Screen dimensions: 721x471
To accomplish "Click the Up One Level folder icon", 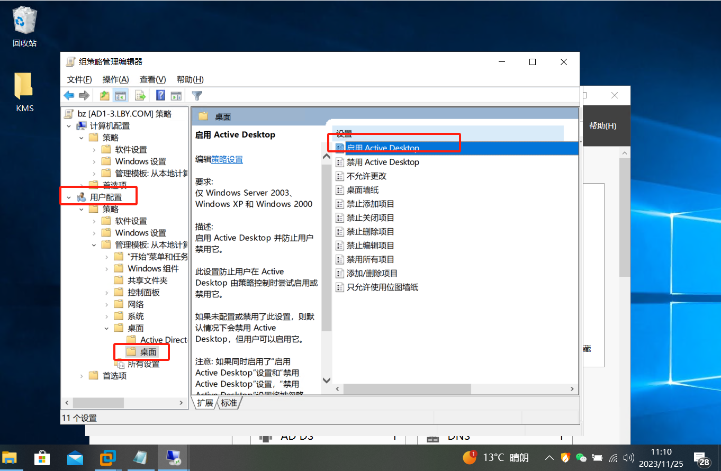I will click(x=105, y=95).
